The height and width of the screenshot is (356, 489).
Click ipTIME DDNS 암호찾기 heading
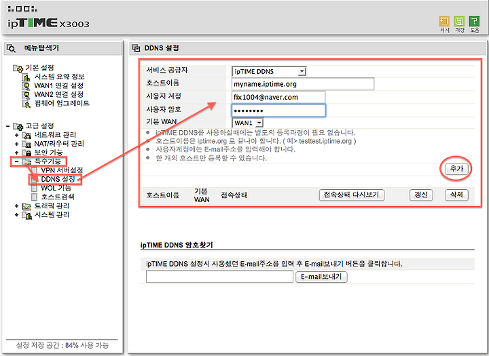(177, 245)
